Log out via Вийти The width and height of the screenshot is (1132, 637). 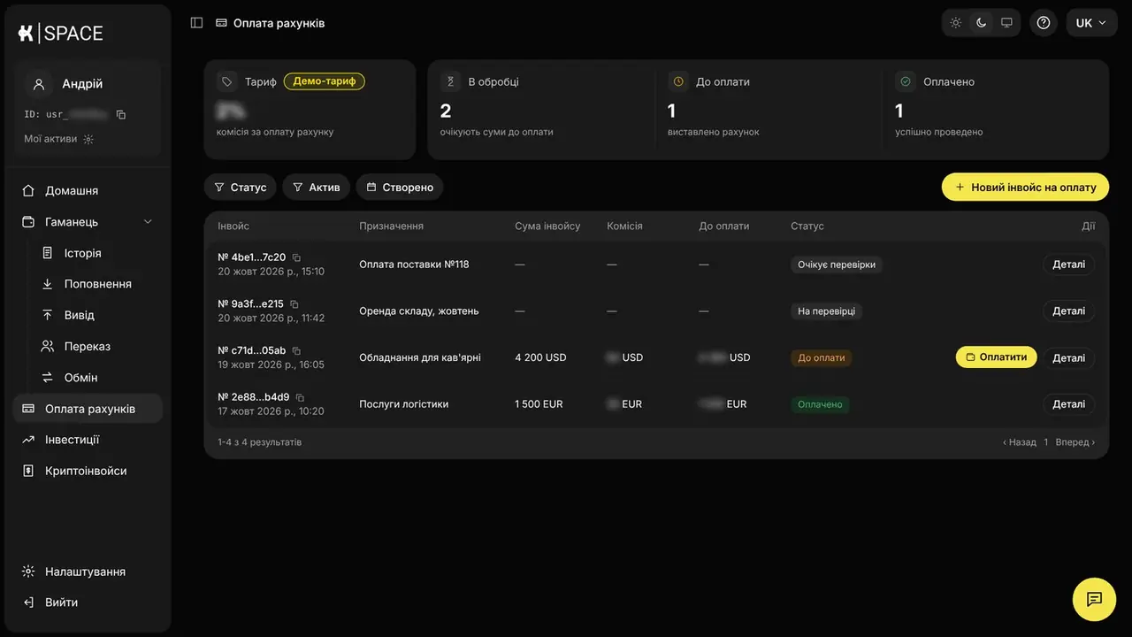88,602
